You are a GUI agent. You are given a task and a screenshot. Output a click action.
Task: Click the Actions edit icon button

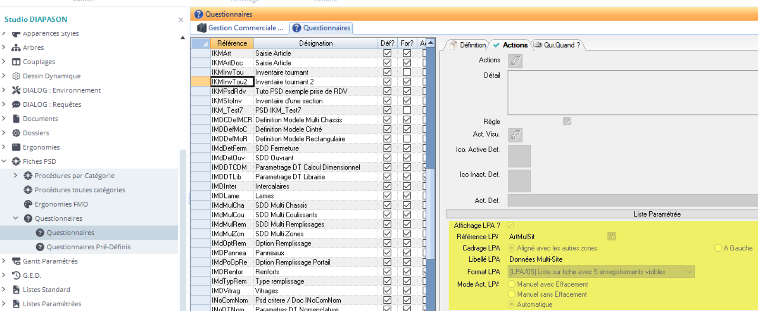point(515,61)
